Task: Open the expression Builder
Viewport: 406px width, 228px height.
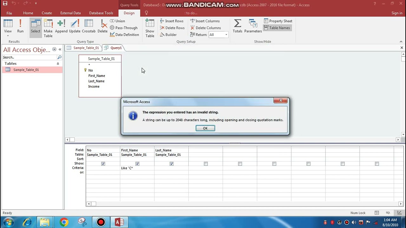Action: [x=168, y=35]
